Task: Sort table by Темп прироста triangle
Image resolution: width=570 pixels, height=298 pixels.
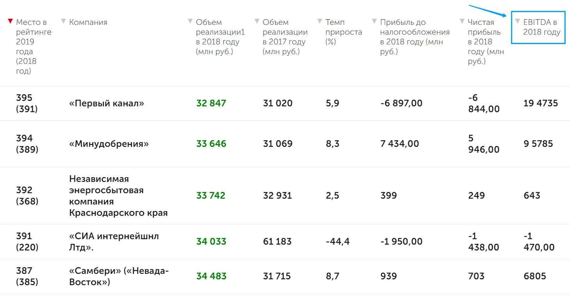Action: [x=320, y=21]
